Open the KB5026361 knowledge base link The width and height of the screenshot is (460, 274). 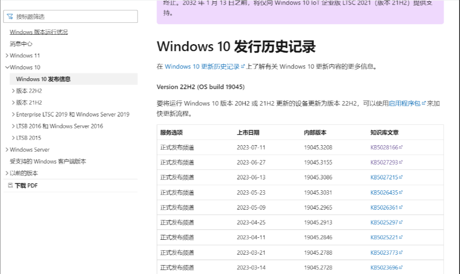point(384,207)
